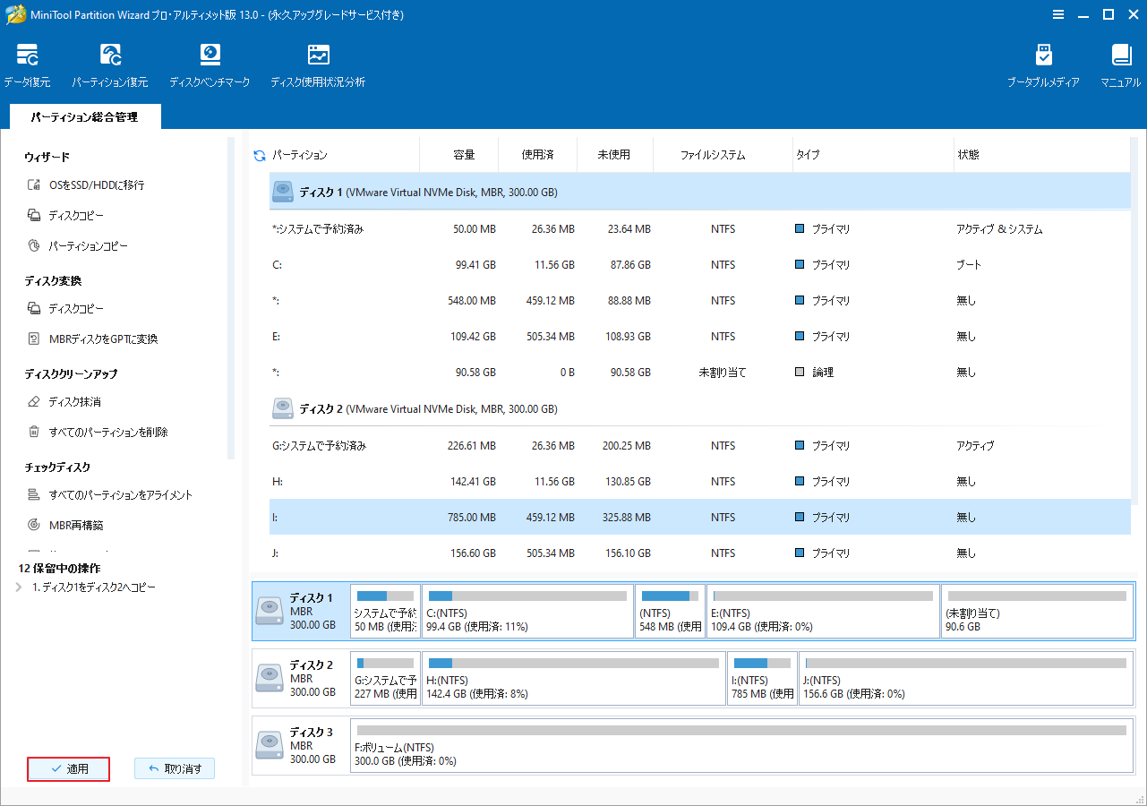
Task: Choose すべてのパーティションをアライメント option
Action: tap(122, 493)
